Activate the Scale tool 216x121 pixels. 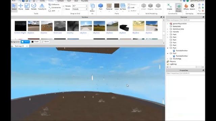pyautogui.click(x=27, y=7)
